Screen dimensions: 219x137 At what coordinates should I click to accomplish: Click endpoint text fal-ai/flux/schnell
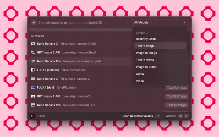tap(73, 70)
